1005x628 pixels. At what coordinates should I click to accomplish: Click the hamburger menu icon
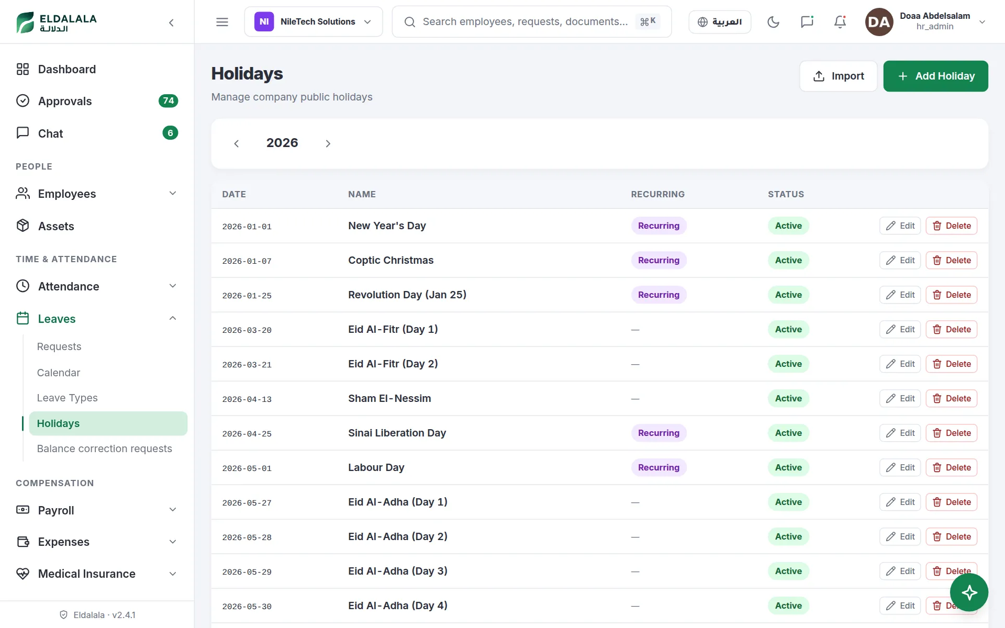coord(222,22)
